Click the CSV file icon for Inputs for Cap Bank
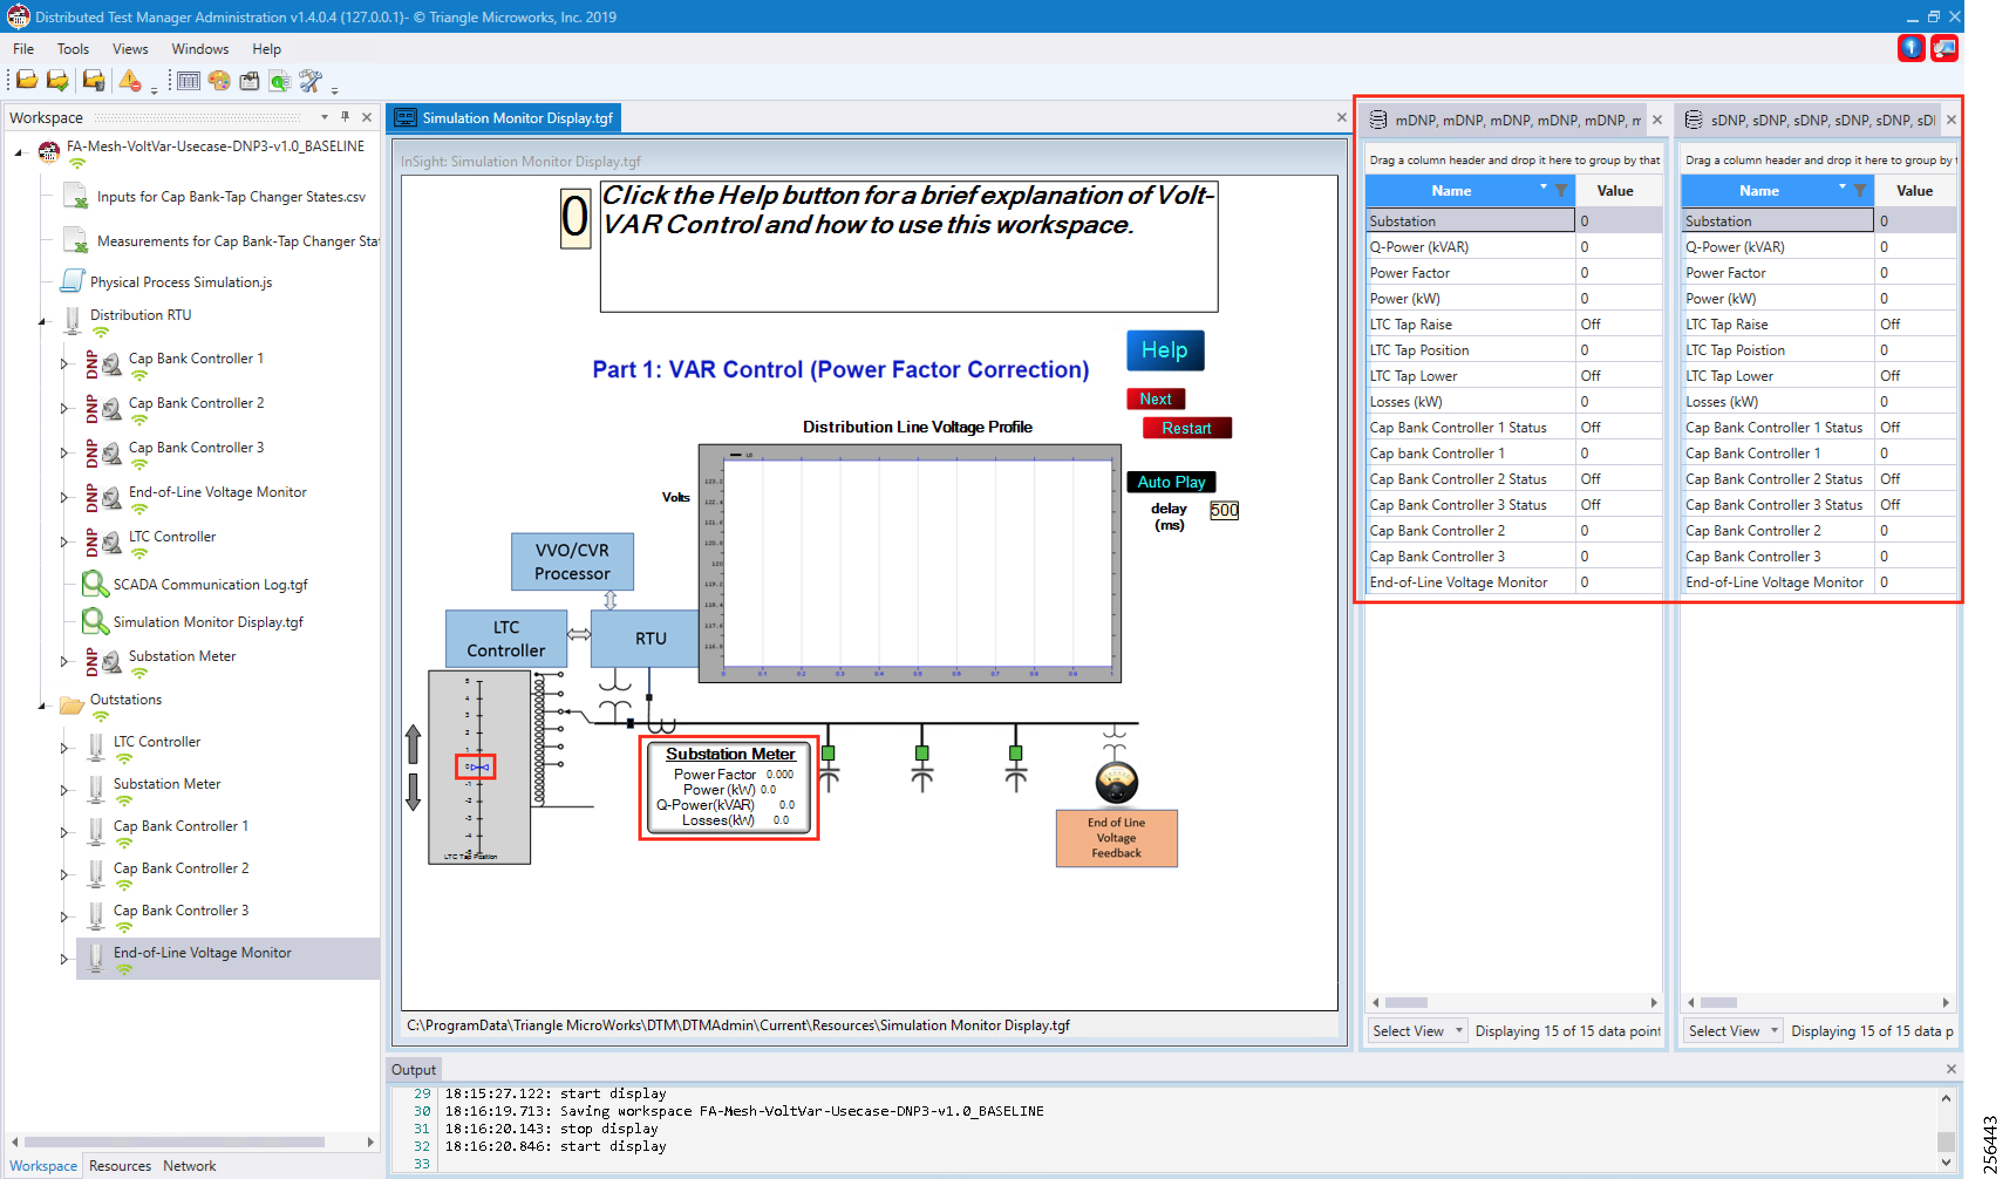The image size is (1999, 1179). pyautogui.click(x=76, y=196)
